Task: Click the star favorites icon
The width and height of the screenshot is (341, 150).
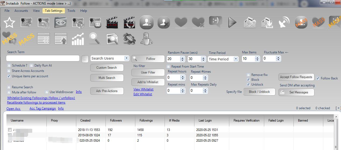Action: [9, 23]
